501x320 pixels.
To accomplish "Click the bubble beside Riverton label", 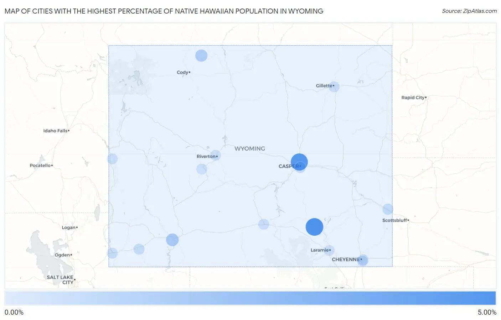I will pos(215,156).
